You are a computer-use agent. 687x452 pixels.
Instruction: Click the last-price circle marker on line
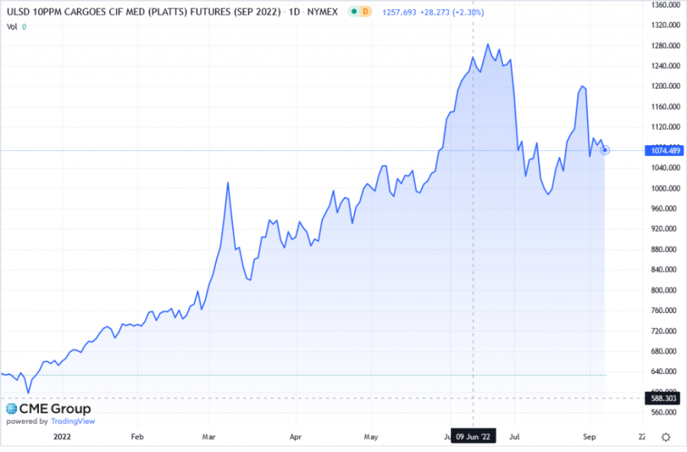[605, 150]
